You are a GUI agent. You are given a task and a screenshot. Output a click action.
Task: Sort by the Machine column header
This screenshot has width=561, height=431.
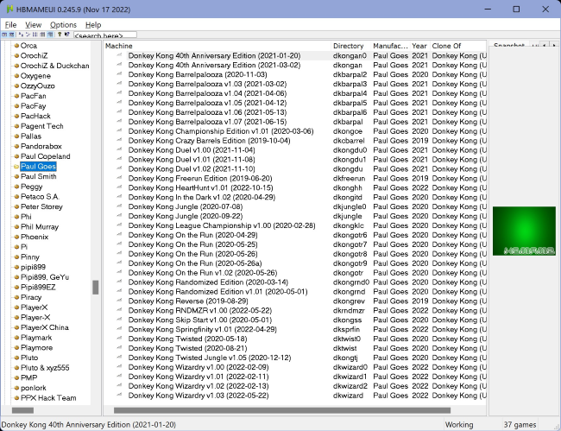pyautogui.click(x=217, y=46)
